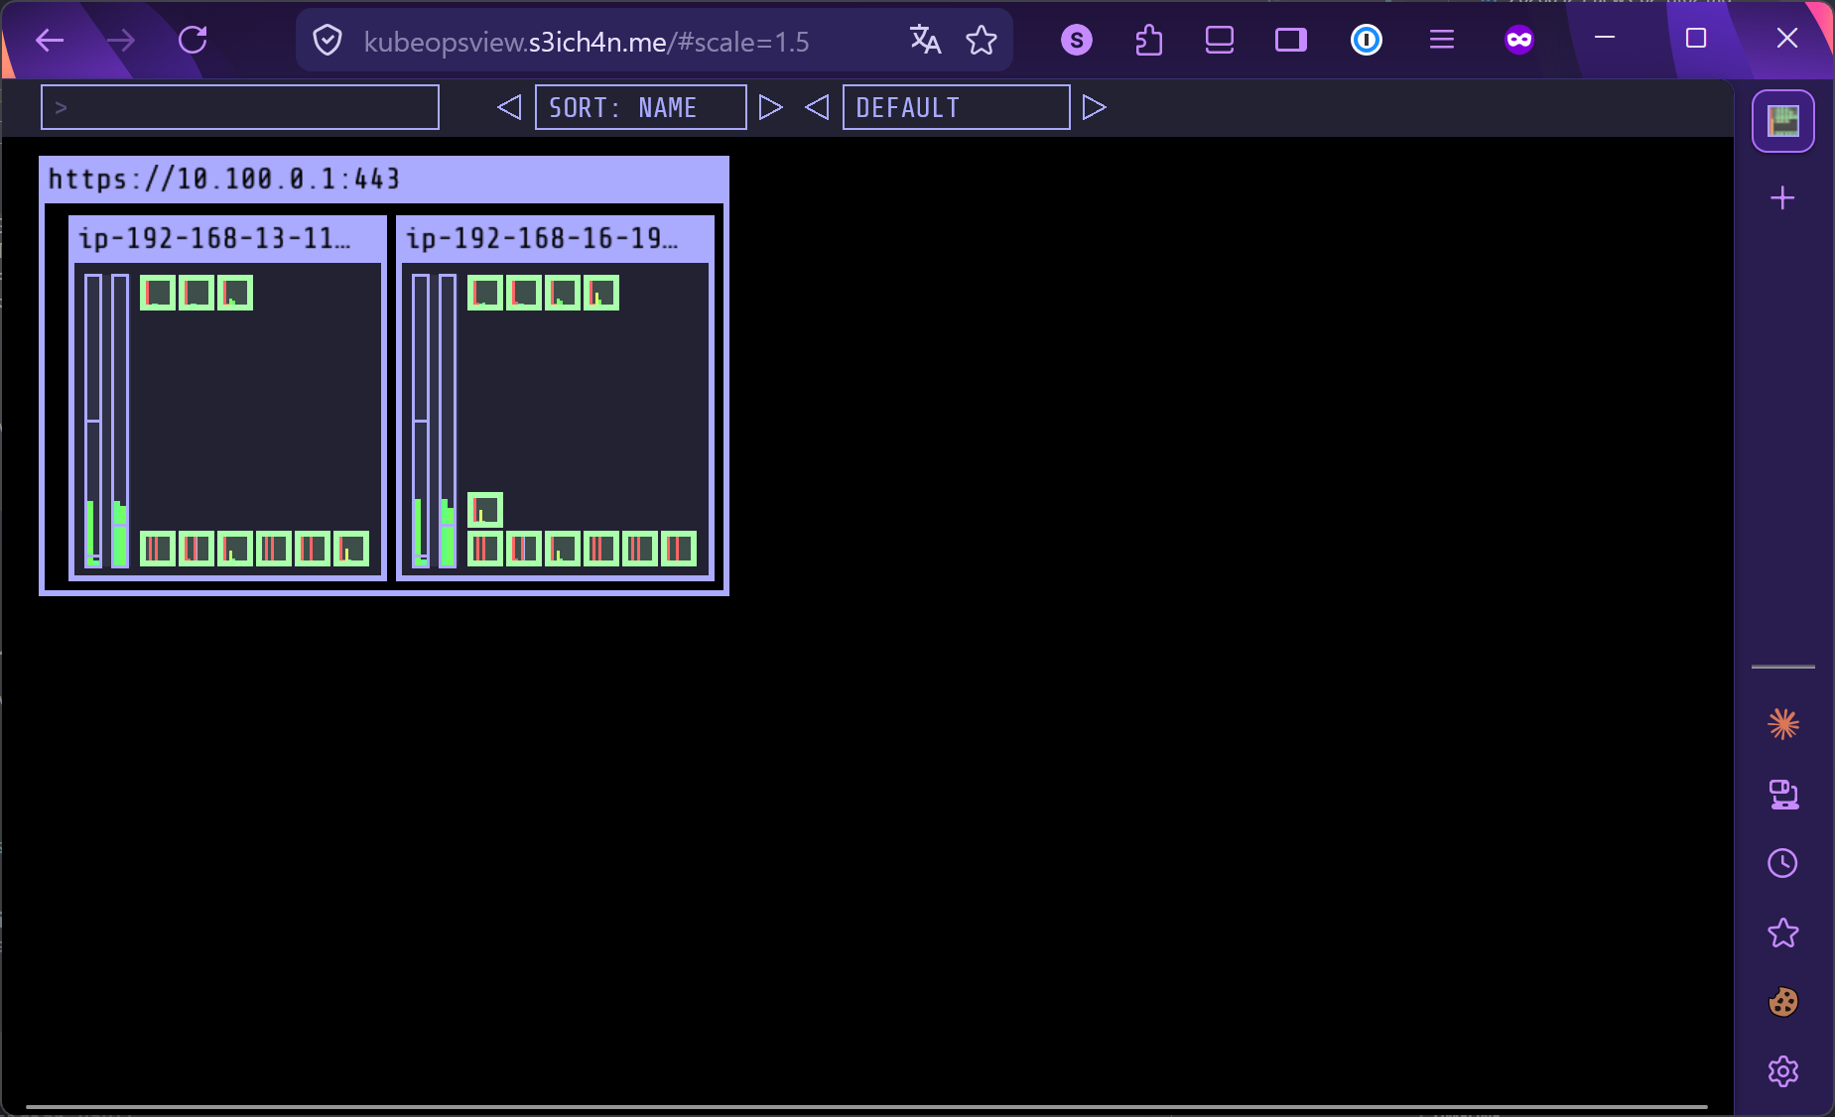Open the DEFAULT theme selector
The height and width of the screenshot is (1117, 1835).
955,107
